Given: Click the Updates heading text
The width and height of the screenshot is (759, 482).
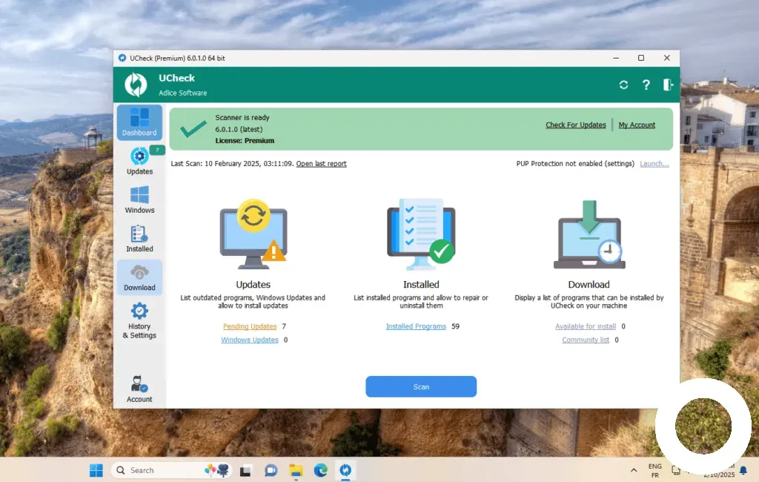Looking at the screenshot, I should tap(253, 284).
